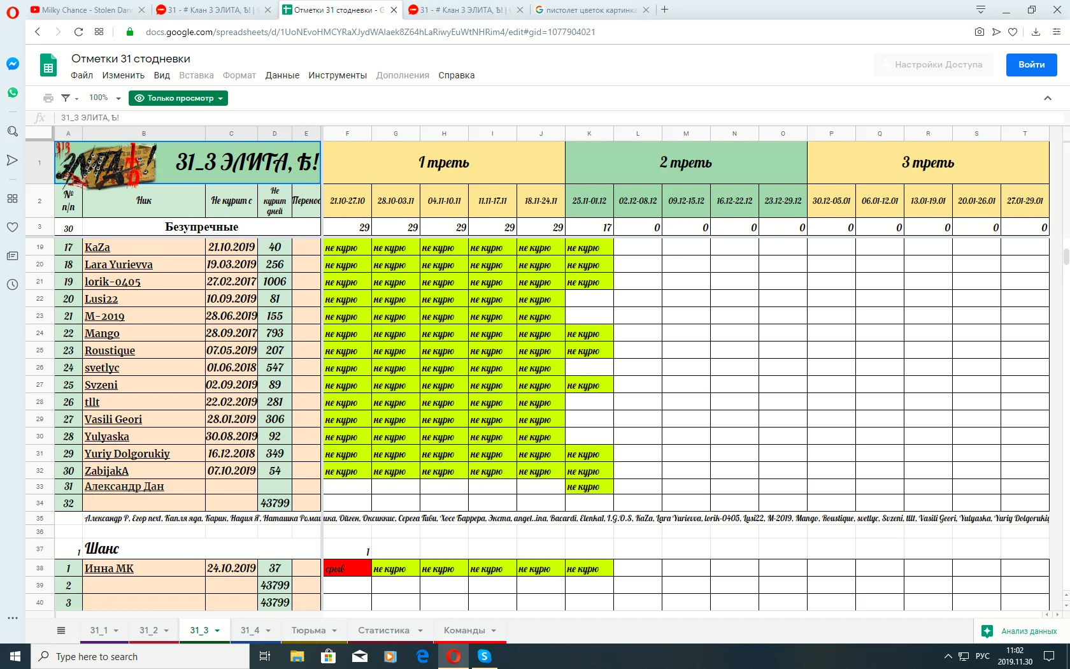This screenshot has width=1070, height=669.
Task: Open Messenger from the Opera sidebar
Action: [12, 63]
